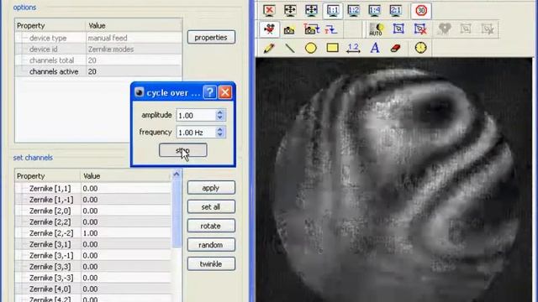Click the rotate button
The height and width of the screenshot is (302, 538).
[x=211, y=226]
